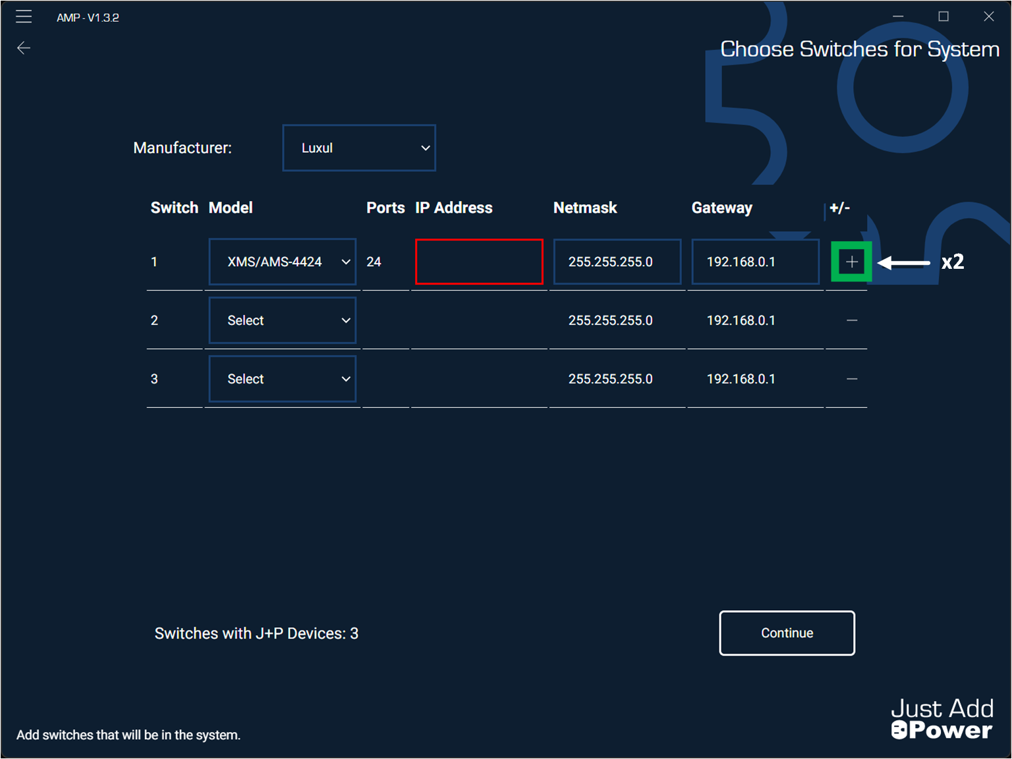Click the Gateway column header

[722, 208]
